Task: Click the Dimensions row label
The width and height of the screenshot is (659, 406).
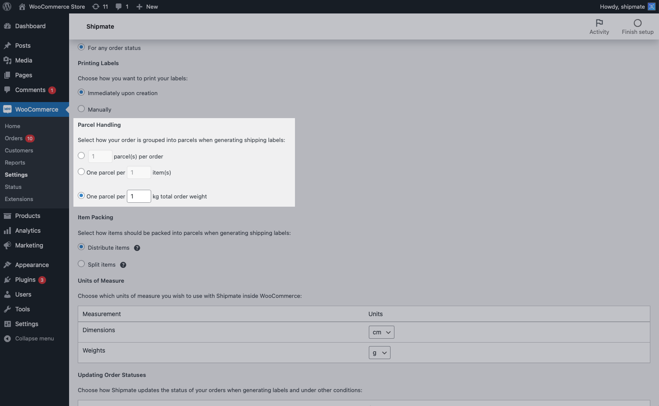Action: 99,330
